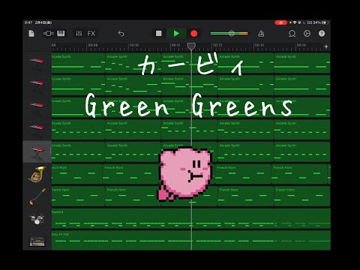Viewport: 360px width, 270px height.
Task: Stop playback with the square button
Action: pos(158,34)
